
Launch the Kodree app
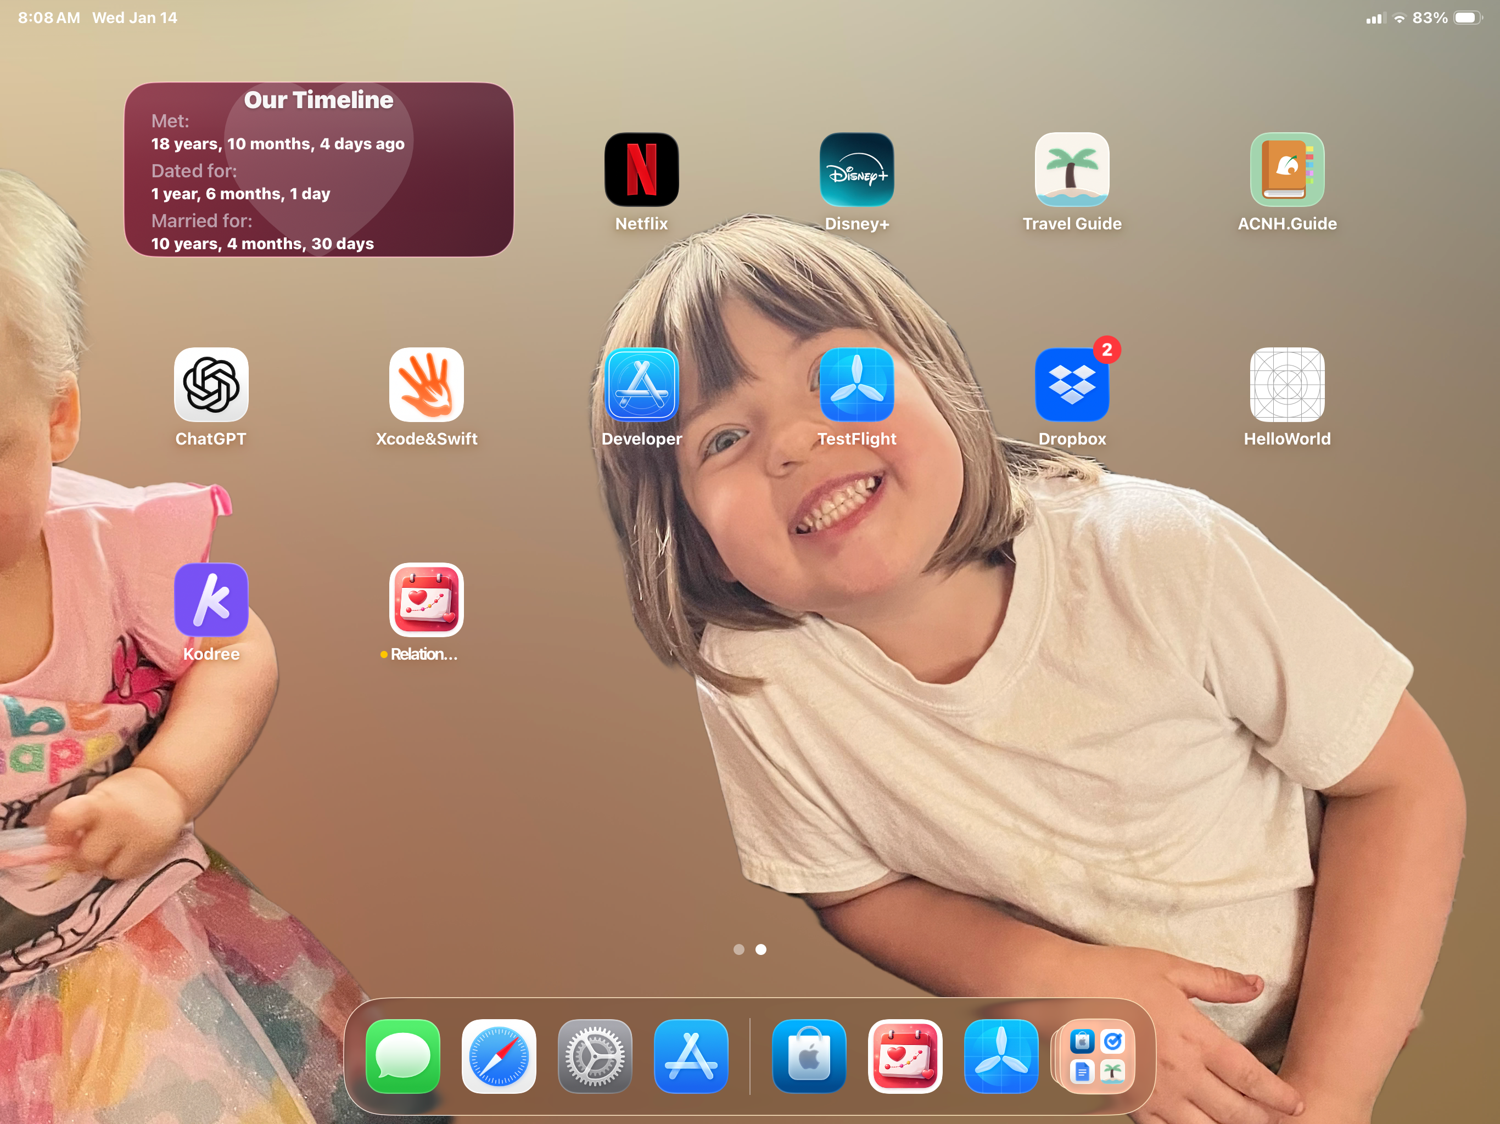211,599
